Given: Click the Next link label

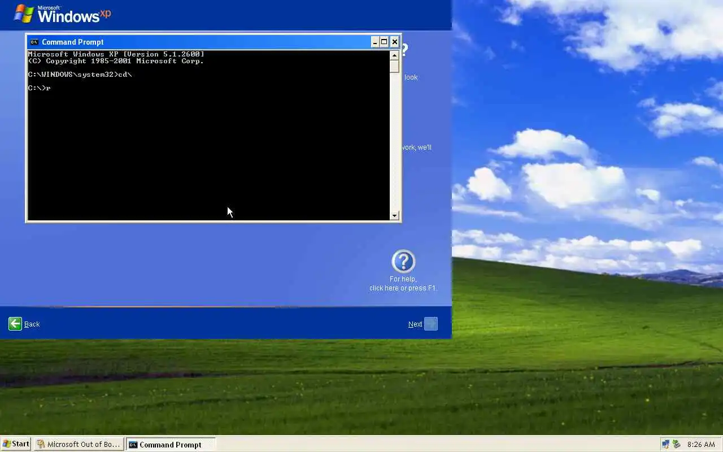Looking at the screenshot, I should pyautogui.click(x=415, y=324).
